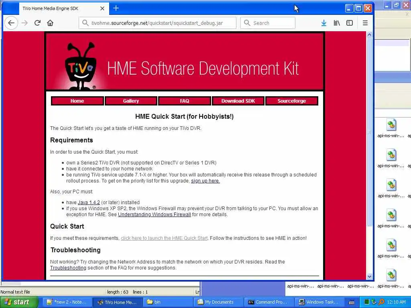
Task: Click 'Normal text file' in Notepad status bar
Action: (x=15, y=292)
